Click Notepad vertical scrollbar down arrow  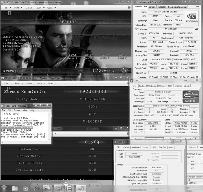[x=49, y=139]
